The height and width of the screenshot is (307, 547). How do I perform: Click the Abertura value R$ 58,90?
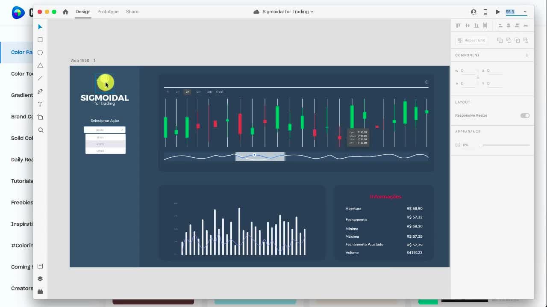pos(415,209)
